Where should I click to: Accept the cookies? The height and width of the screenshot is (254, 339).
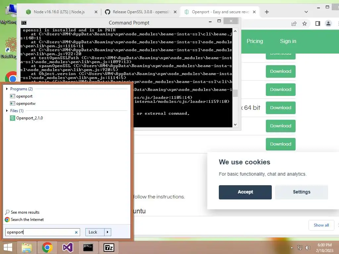[x=245, y=192]
